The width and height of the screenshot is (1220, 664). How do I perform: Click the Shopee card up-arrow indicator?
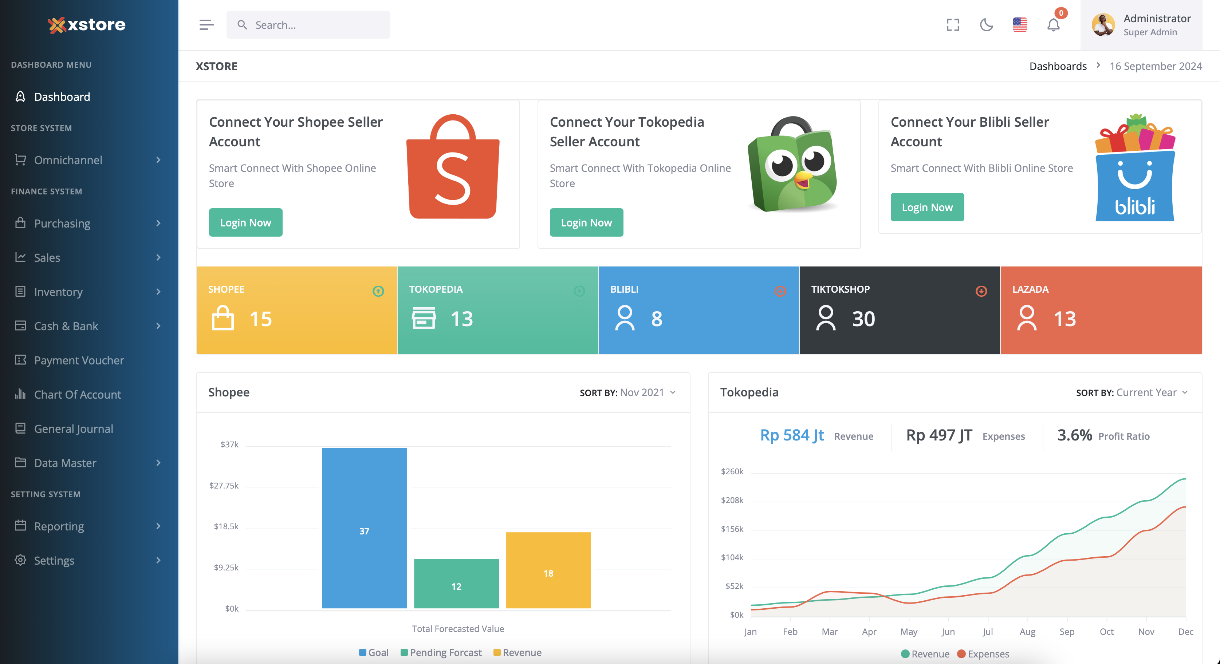coord(378,291)
